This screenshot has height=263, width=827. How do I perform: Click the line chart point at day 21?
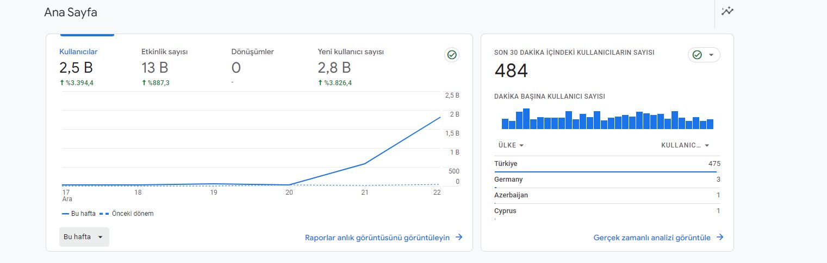click(365, 163)
